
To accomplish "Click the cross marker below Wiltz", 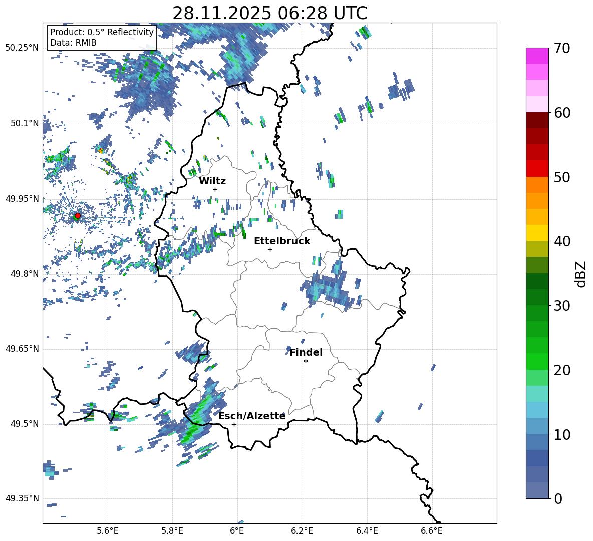I will pos(215,189).
